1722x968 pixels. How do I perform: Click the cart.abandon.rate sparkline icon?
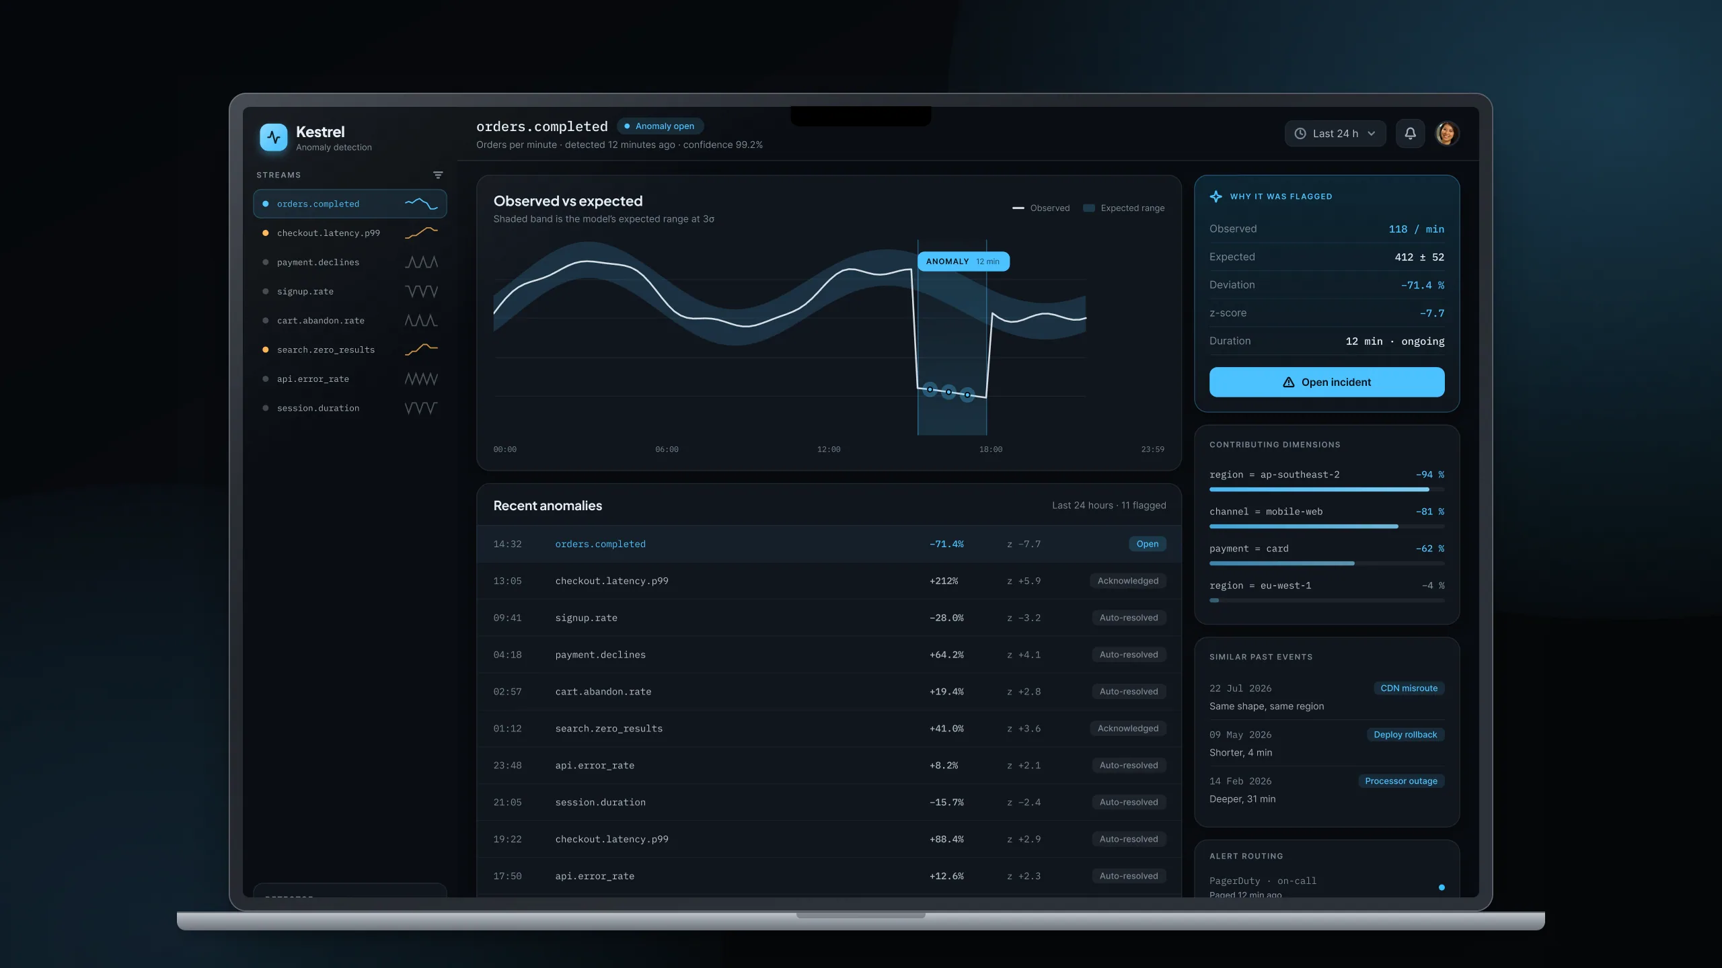[421, 321]
